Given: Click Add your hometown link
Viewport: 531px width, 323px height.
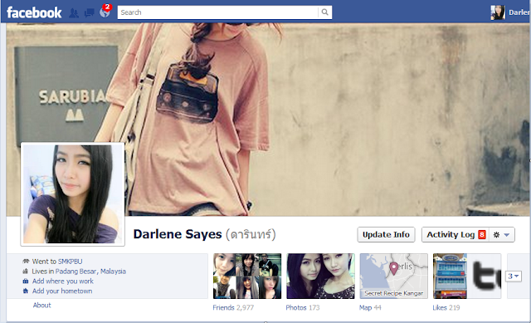Looking at the screenshot, I should pos(62,291).
